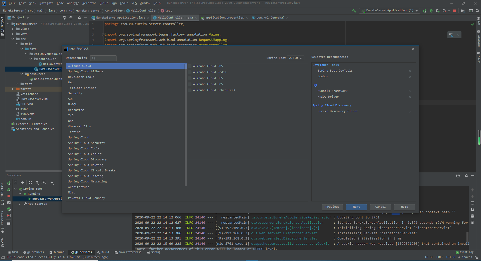Collapse the src folder node
The image size is (481, 261).
click(x=13, y=39)
